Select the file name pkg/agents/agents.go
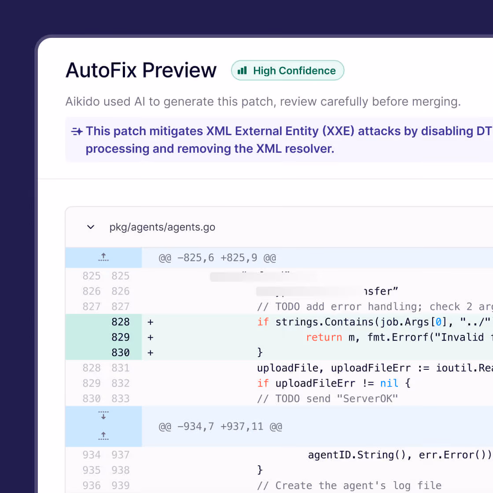The image size is (493, 493). pos(162,227)
